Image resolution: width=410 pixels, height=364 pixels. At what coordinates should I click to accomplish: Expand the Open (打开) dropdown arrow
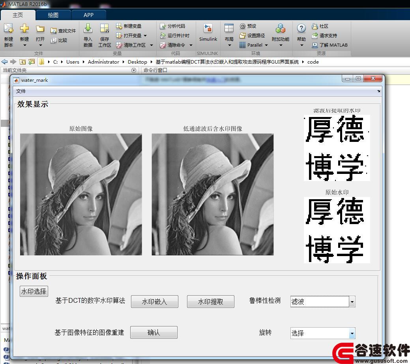point(40,45)
